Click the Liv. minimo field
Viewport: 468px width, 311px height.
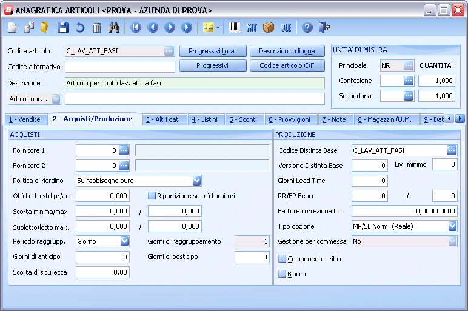[x=445, y=164]
